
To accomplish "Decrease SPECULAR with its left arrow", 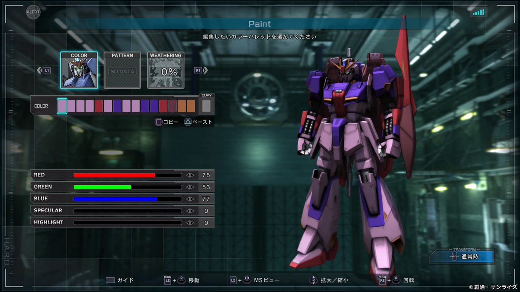I will [x=188, y=211].
